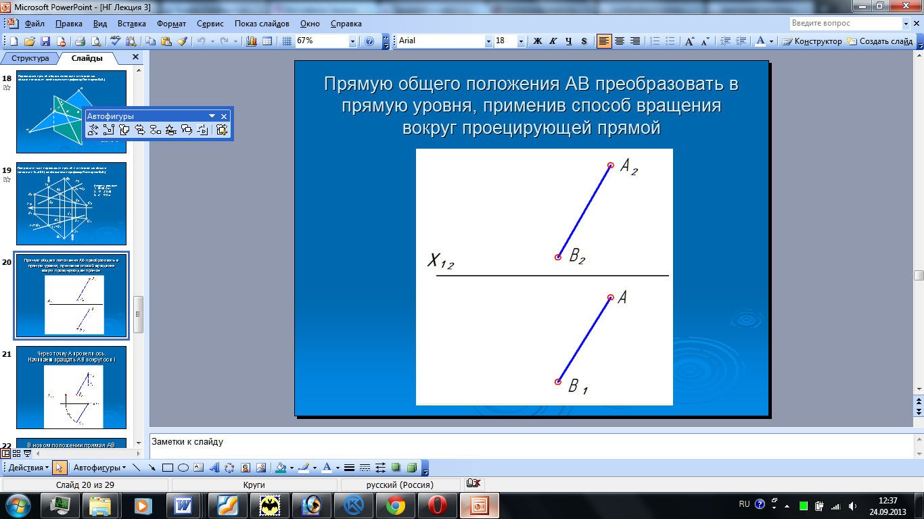Image resolution: width=924 pixels, height=519 pixels.
Task: Choose line thickness style icon
Action: pos(350,468)
